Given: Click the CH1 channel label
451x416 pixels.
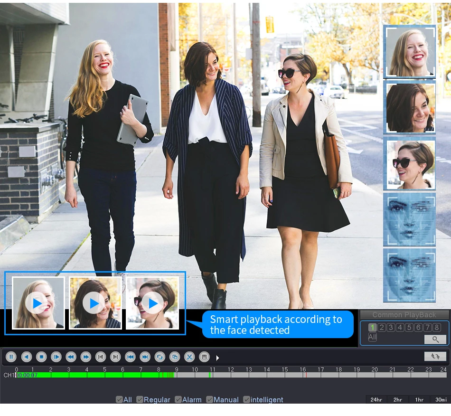Looking at the screenshot, I should tap(9, 375).
